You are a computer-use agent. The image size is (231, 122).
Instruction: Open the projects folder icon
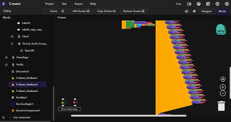(x=189, y=4)
